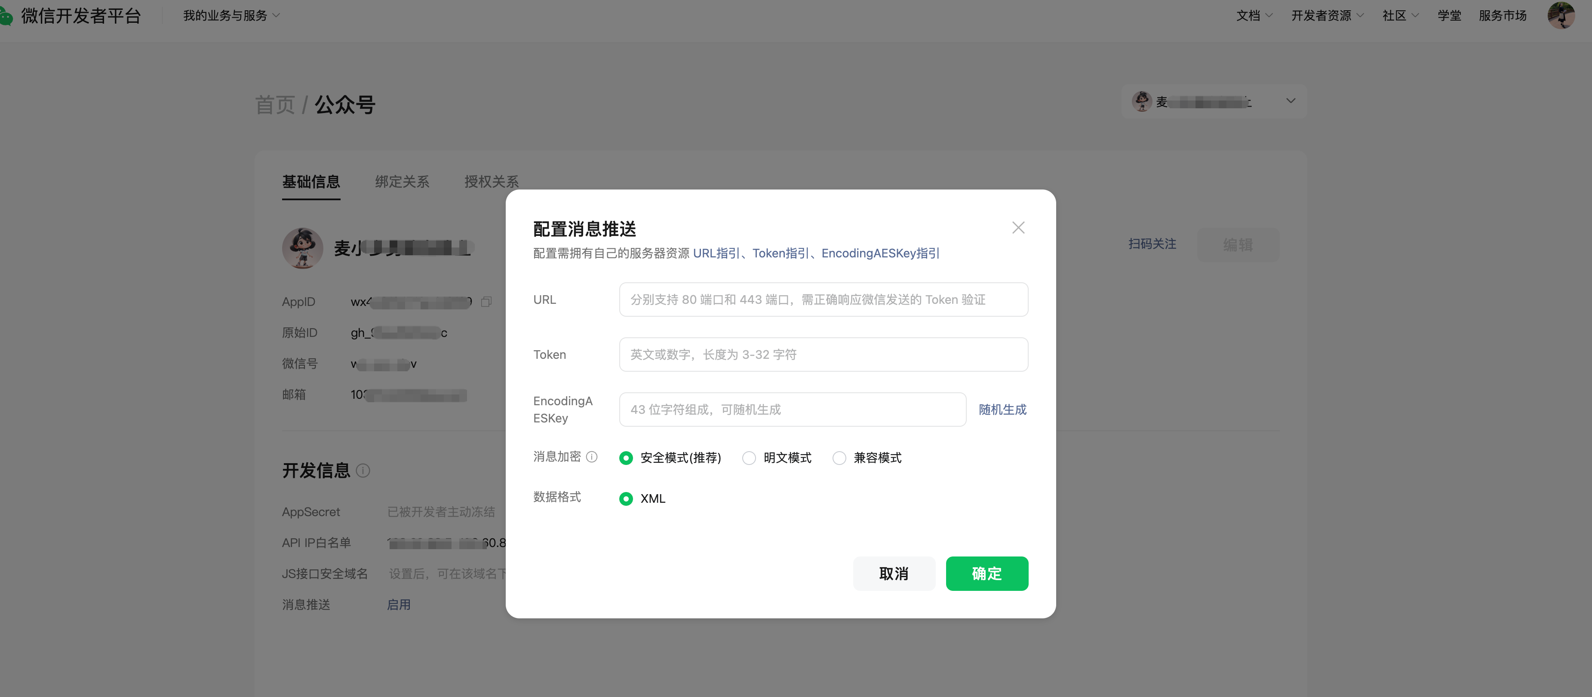Open the account selector dropdown chevron
Image resolution: width=1592 pixels, height=697 pixels.
pos(1291,101)
